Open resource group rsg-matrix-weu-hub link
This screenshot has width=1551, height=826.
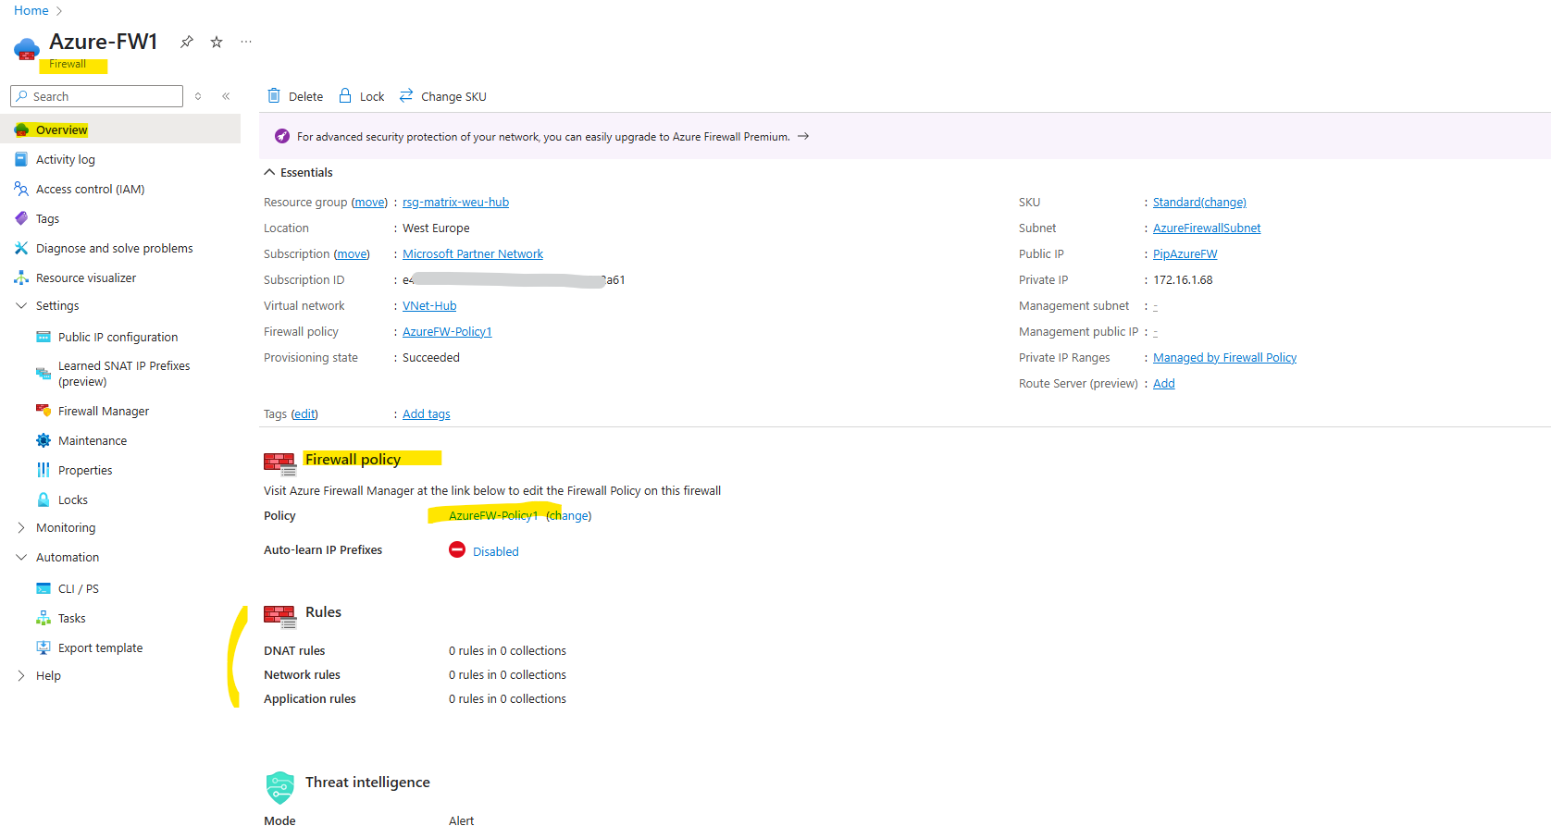[x=455, y=202]
